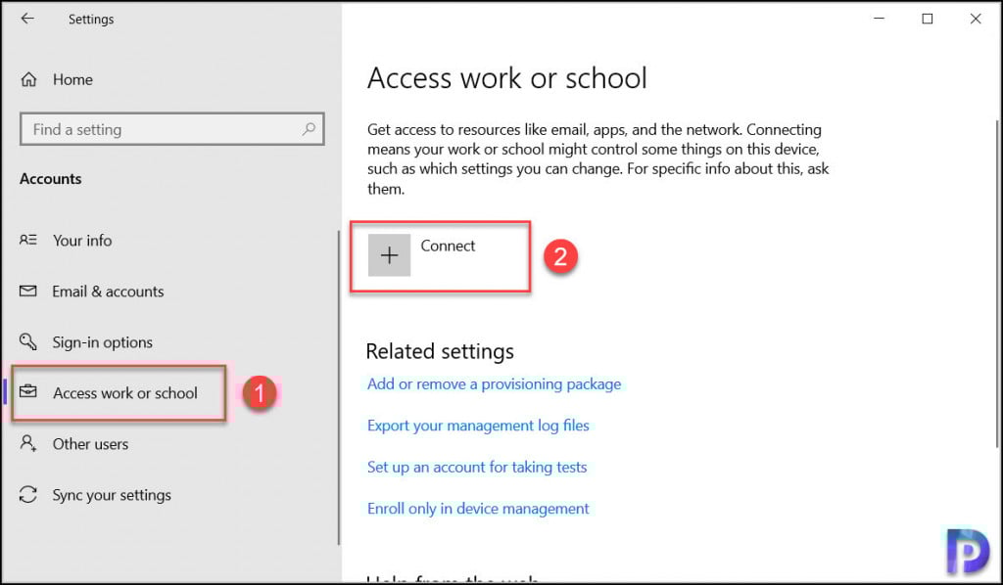This screenshot has height=585, width=1003.
Task: Open Add or remove a provisioning package
Action: pos(494,383)
